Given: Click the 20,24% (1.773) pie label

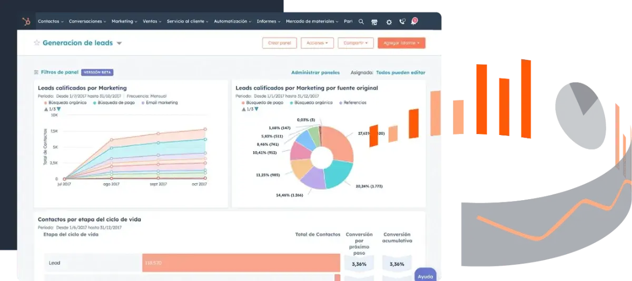Looking at the screenshot, I should pyautogui.click(x=369, y=186).
